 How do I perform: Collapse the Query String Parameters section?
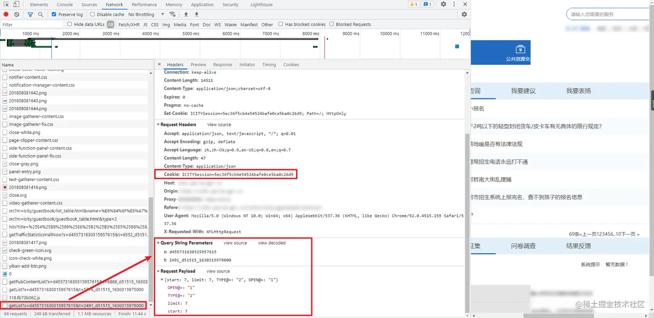(158, 243)
